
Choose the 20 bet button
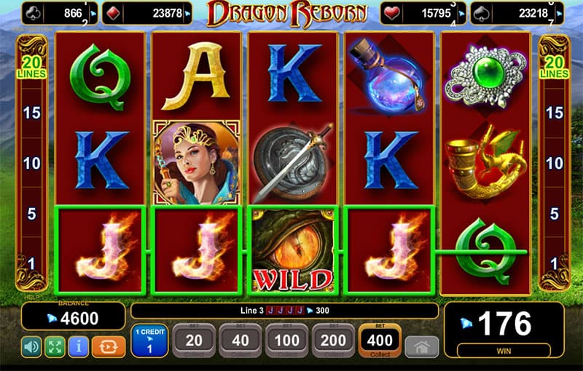[x=194, y=340]
